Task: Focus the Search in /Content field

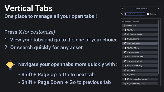Action: (x=135, y=14)
